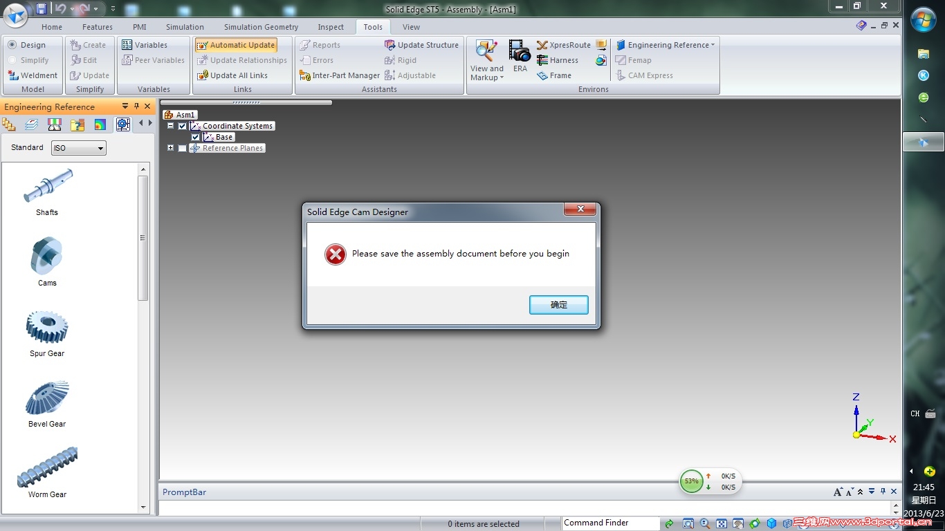Show hidden system tray icons
The image size is (945, 531).
click(x=911, y=472)
